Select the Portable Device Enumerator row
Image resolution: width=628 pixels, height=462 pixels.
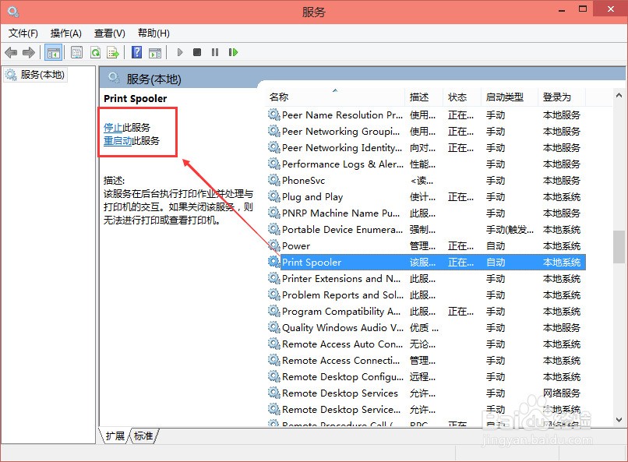426,229
